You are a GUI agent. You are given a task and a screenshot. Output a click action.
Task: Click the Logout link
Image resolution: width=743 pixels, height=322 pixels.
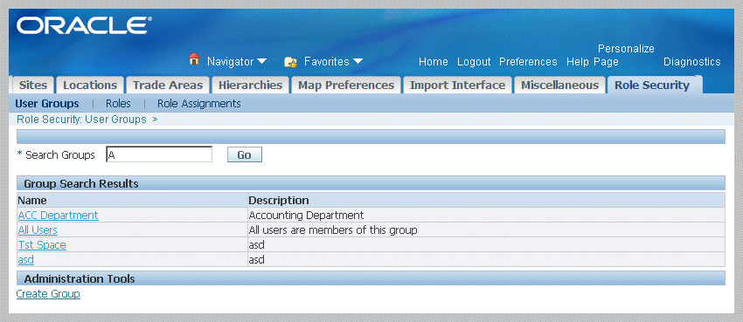pos(474,62)
